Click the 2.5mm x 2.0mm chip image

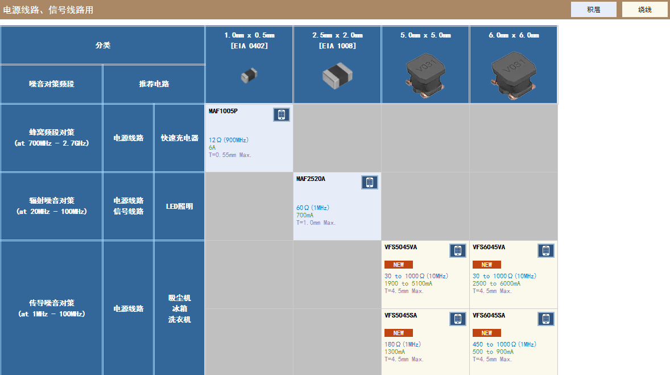coord(337,75)
